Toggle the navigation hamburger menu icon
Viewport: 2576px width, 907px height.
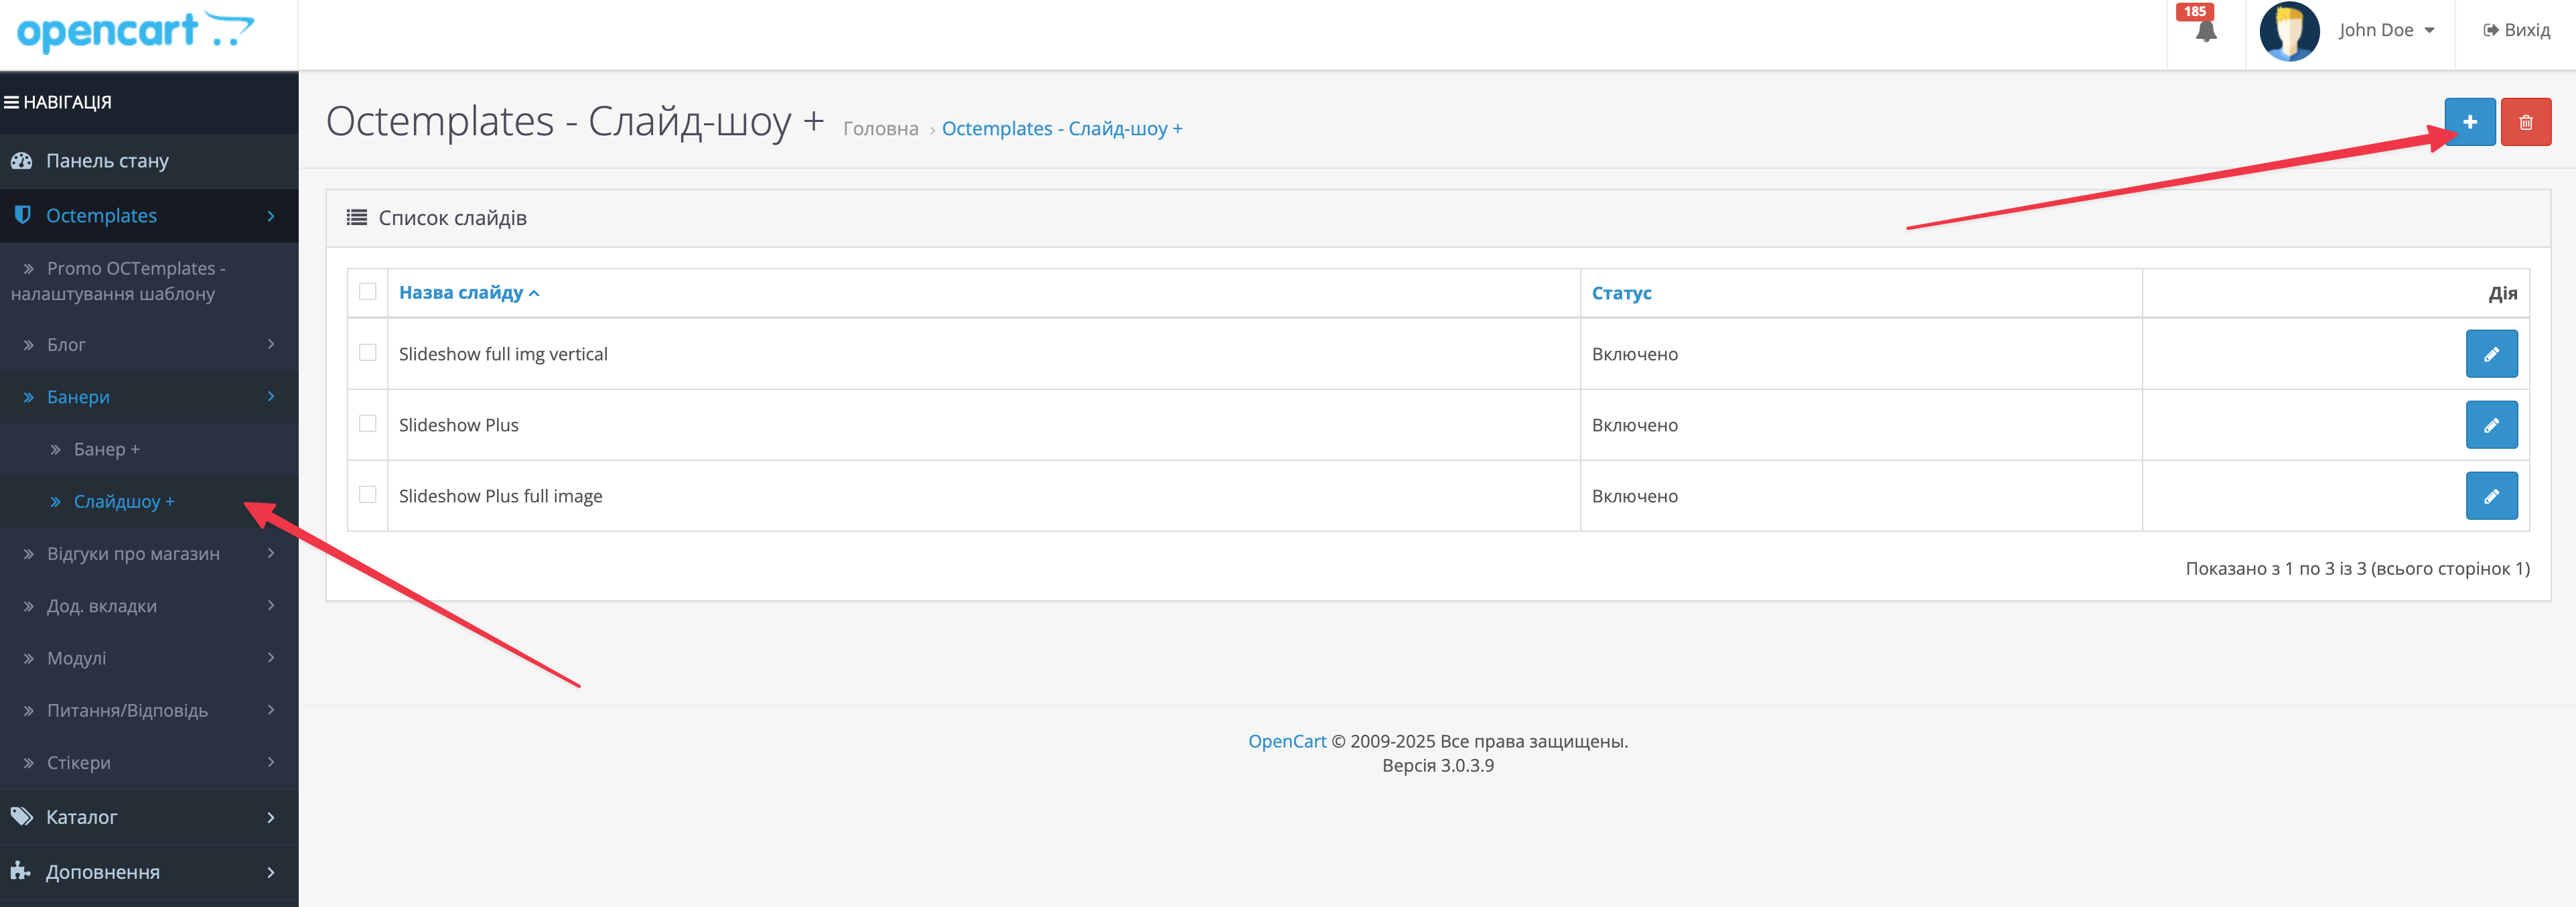(12, 102)
